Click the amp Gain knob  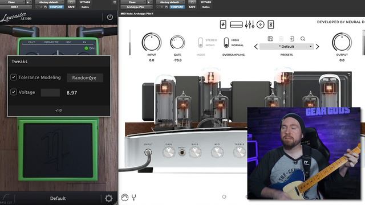click(x=169, y=153)
